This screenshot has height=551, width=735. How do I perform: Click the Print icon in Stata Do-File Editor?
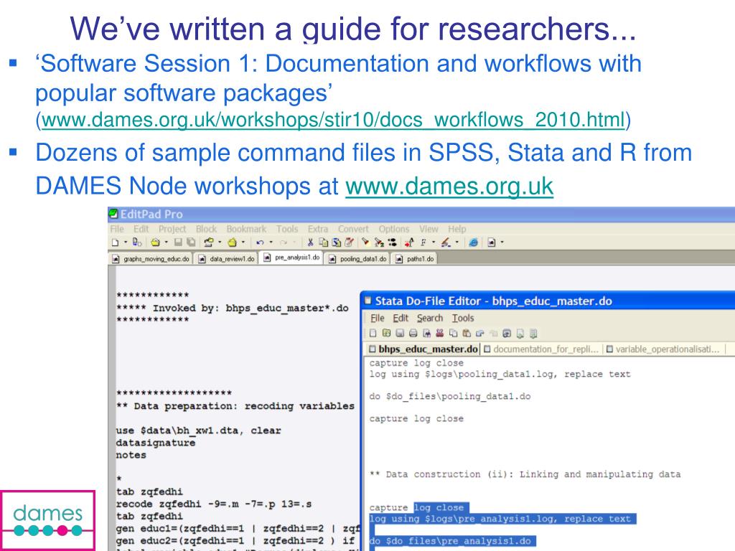point(413,333)
